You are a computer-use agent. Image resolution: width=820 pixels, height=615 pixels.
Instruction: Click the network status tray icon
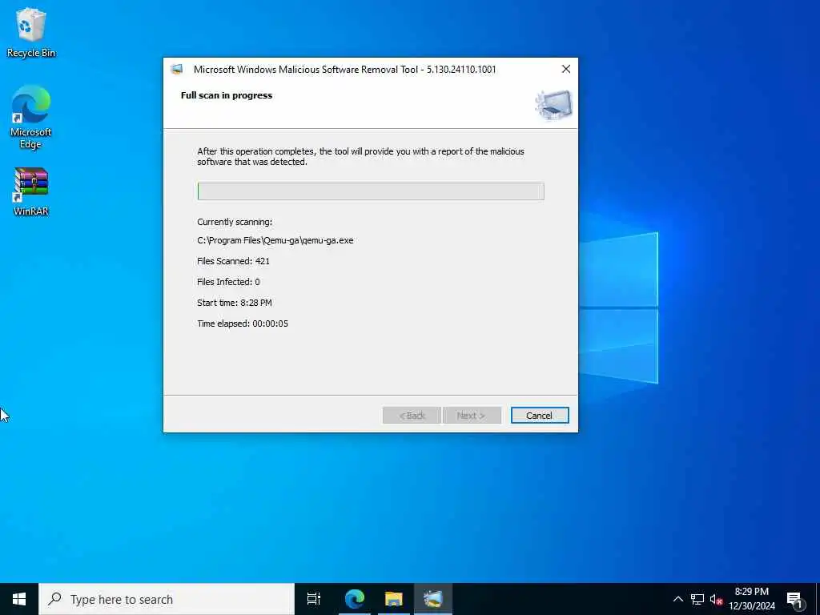pos(697,599)
